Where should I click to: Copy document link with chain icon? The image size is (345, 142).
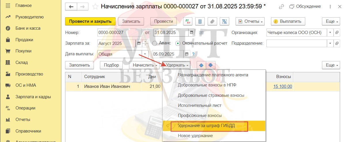[x=281, y=7]
